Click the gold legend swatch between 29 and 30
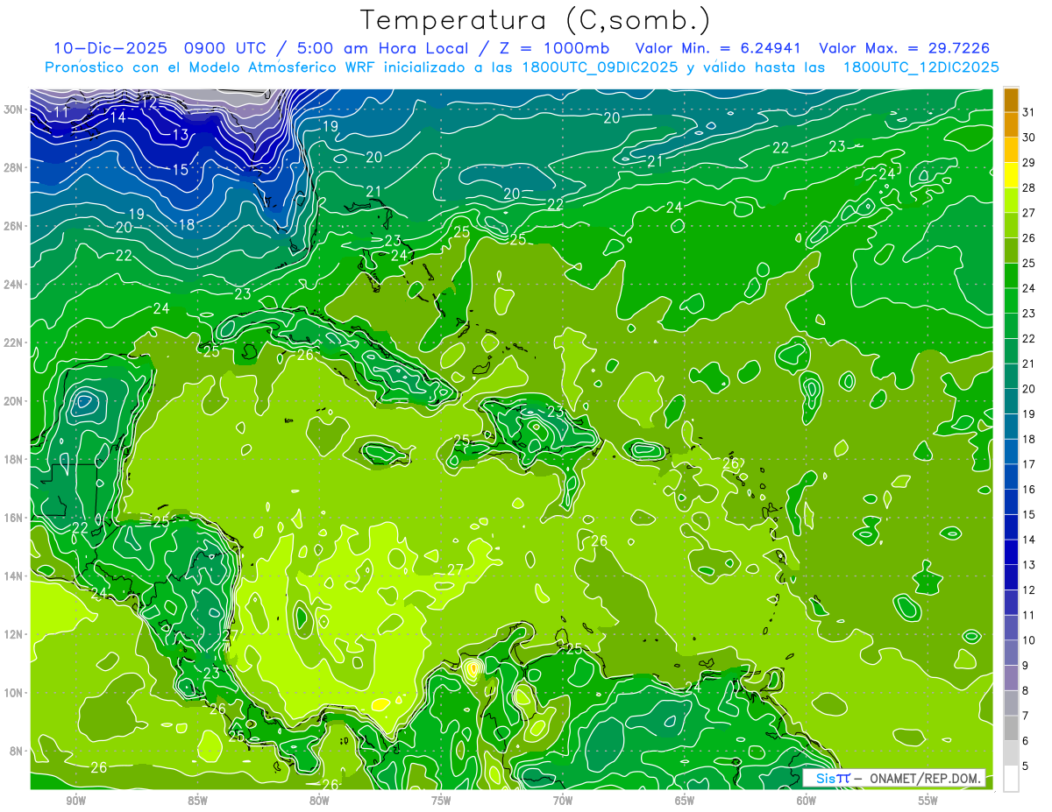This screenshot has width=1052, height=812. point(1011,150)
